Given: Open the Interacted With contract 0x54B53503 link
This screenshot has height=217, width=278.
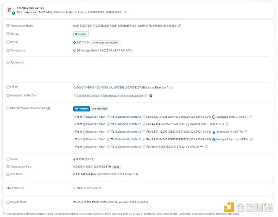Looking at the screenshot, I should [x=111, y=96].
